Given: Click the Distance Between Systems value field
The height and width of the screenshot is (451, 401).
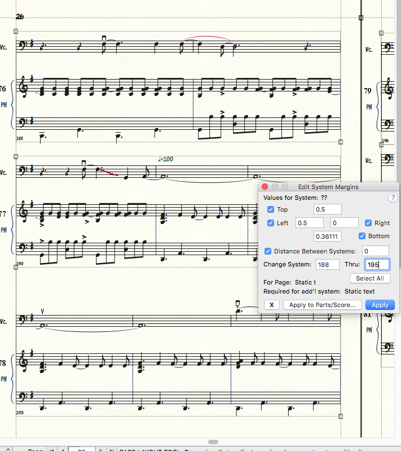Looking at the screenshot, I should 376,251.
